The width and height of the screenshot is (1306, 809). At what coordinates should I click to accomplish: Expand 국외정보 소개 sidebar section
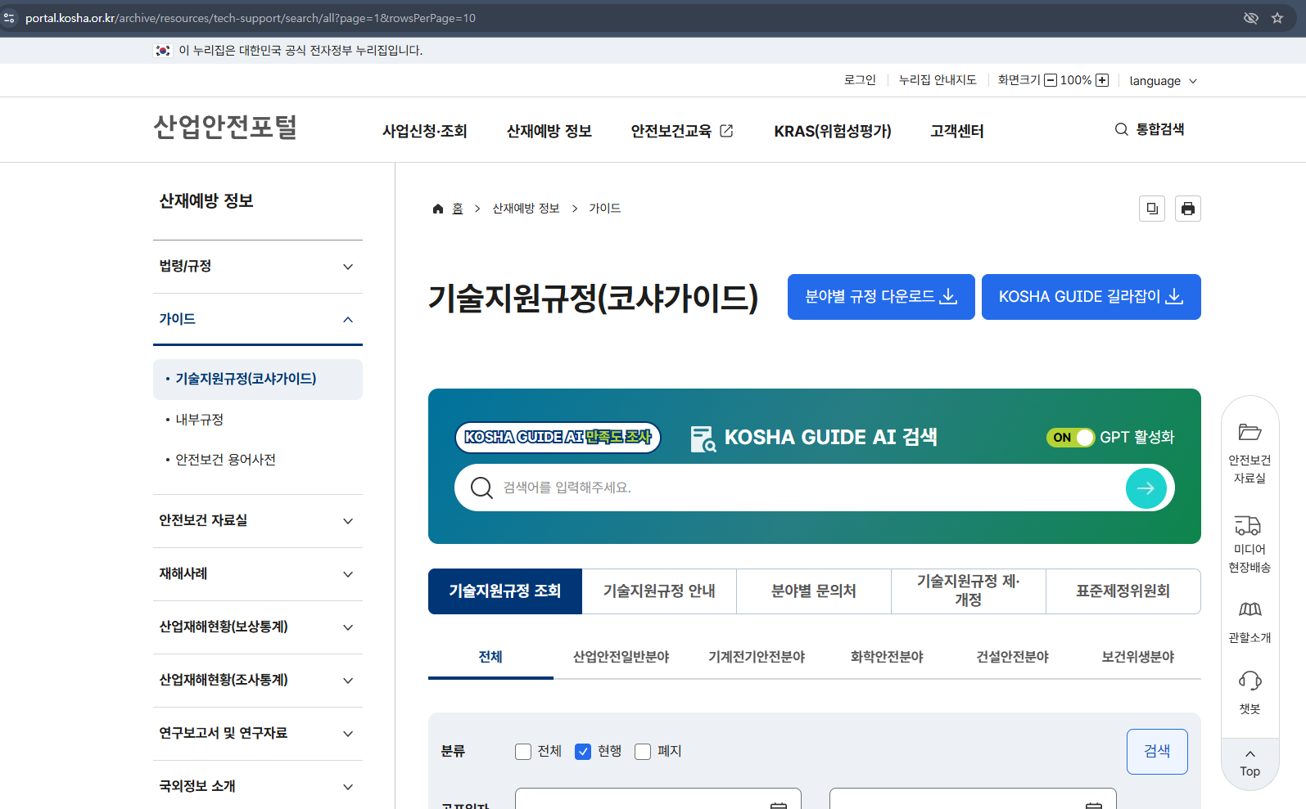pos(258,786)
